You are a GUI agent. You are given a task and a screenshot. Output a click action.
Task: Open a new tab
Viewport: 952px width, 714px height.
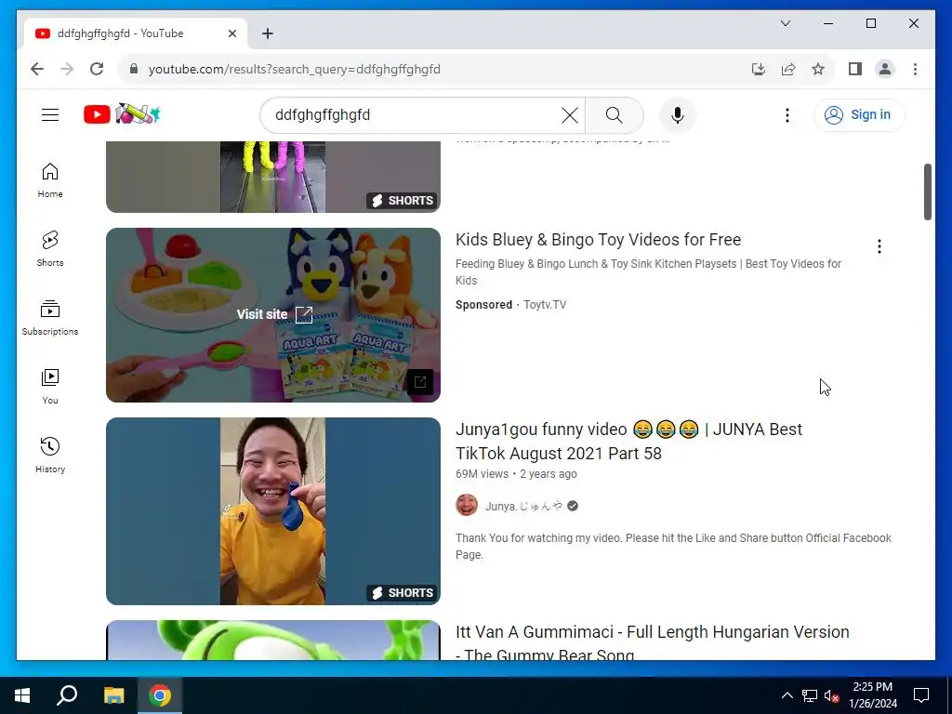[x=267, y=33]
